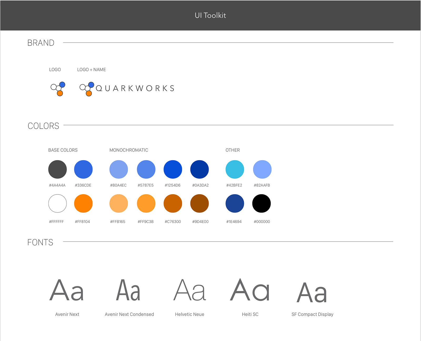Select the dark gray #4A4A4A swatch
Screen dimensions: 421x341
pos(57,169)
